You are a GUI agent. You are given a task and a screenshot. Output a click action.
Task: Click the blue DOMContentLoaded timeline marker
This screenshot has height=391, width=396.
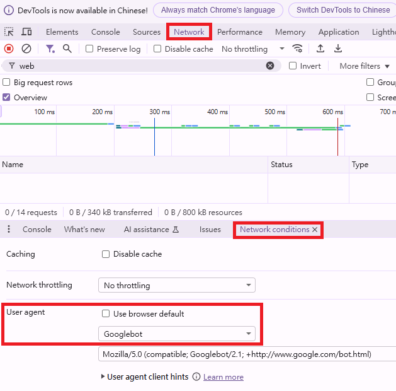tap(154, 137)
